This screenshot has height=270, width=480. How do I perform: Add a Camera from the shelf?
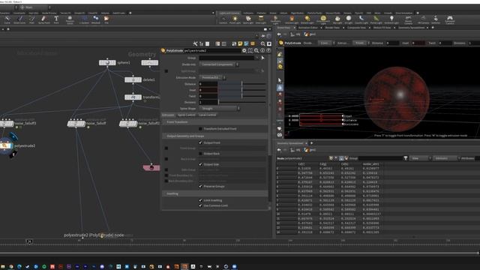click(223, 20)
